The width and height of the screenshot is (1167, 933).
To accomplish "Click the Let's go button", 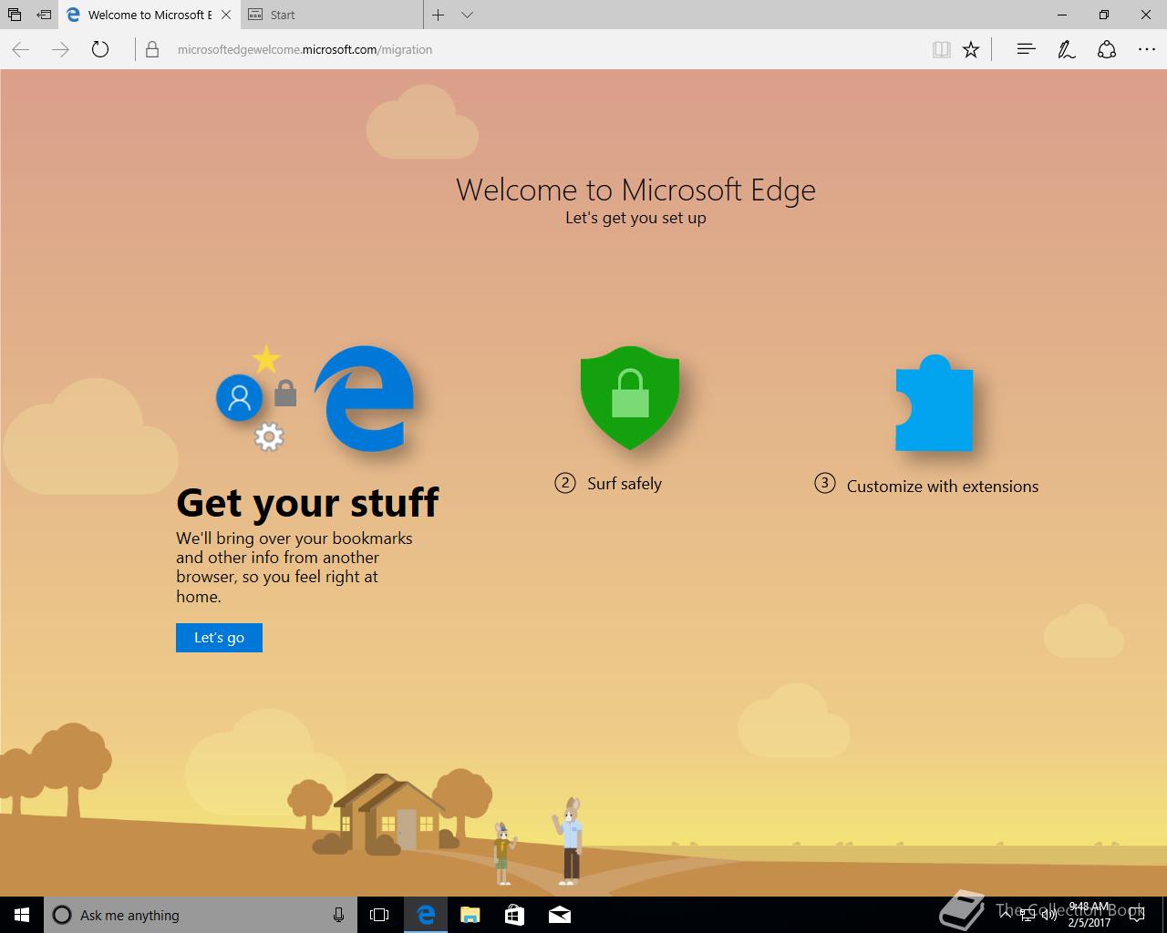I will point(219,638).
